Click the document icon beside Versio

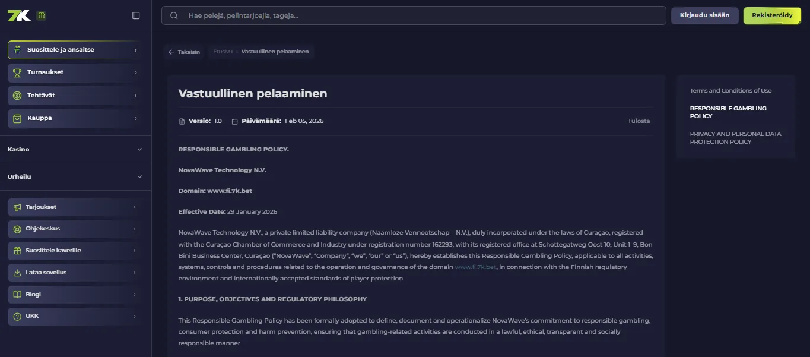coord(182,121)
